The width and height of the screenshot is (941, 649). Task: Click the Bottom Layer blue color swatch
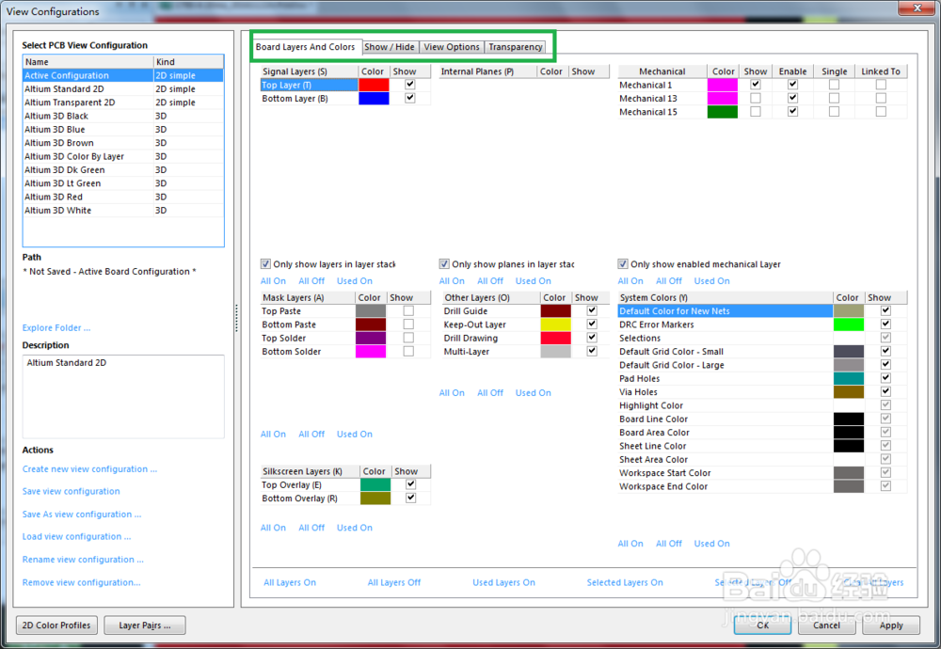374,99
